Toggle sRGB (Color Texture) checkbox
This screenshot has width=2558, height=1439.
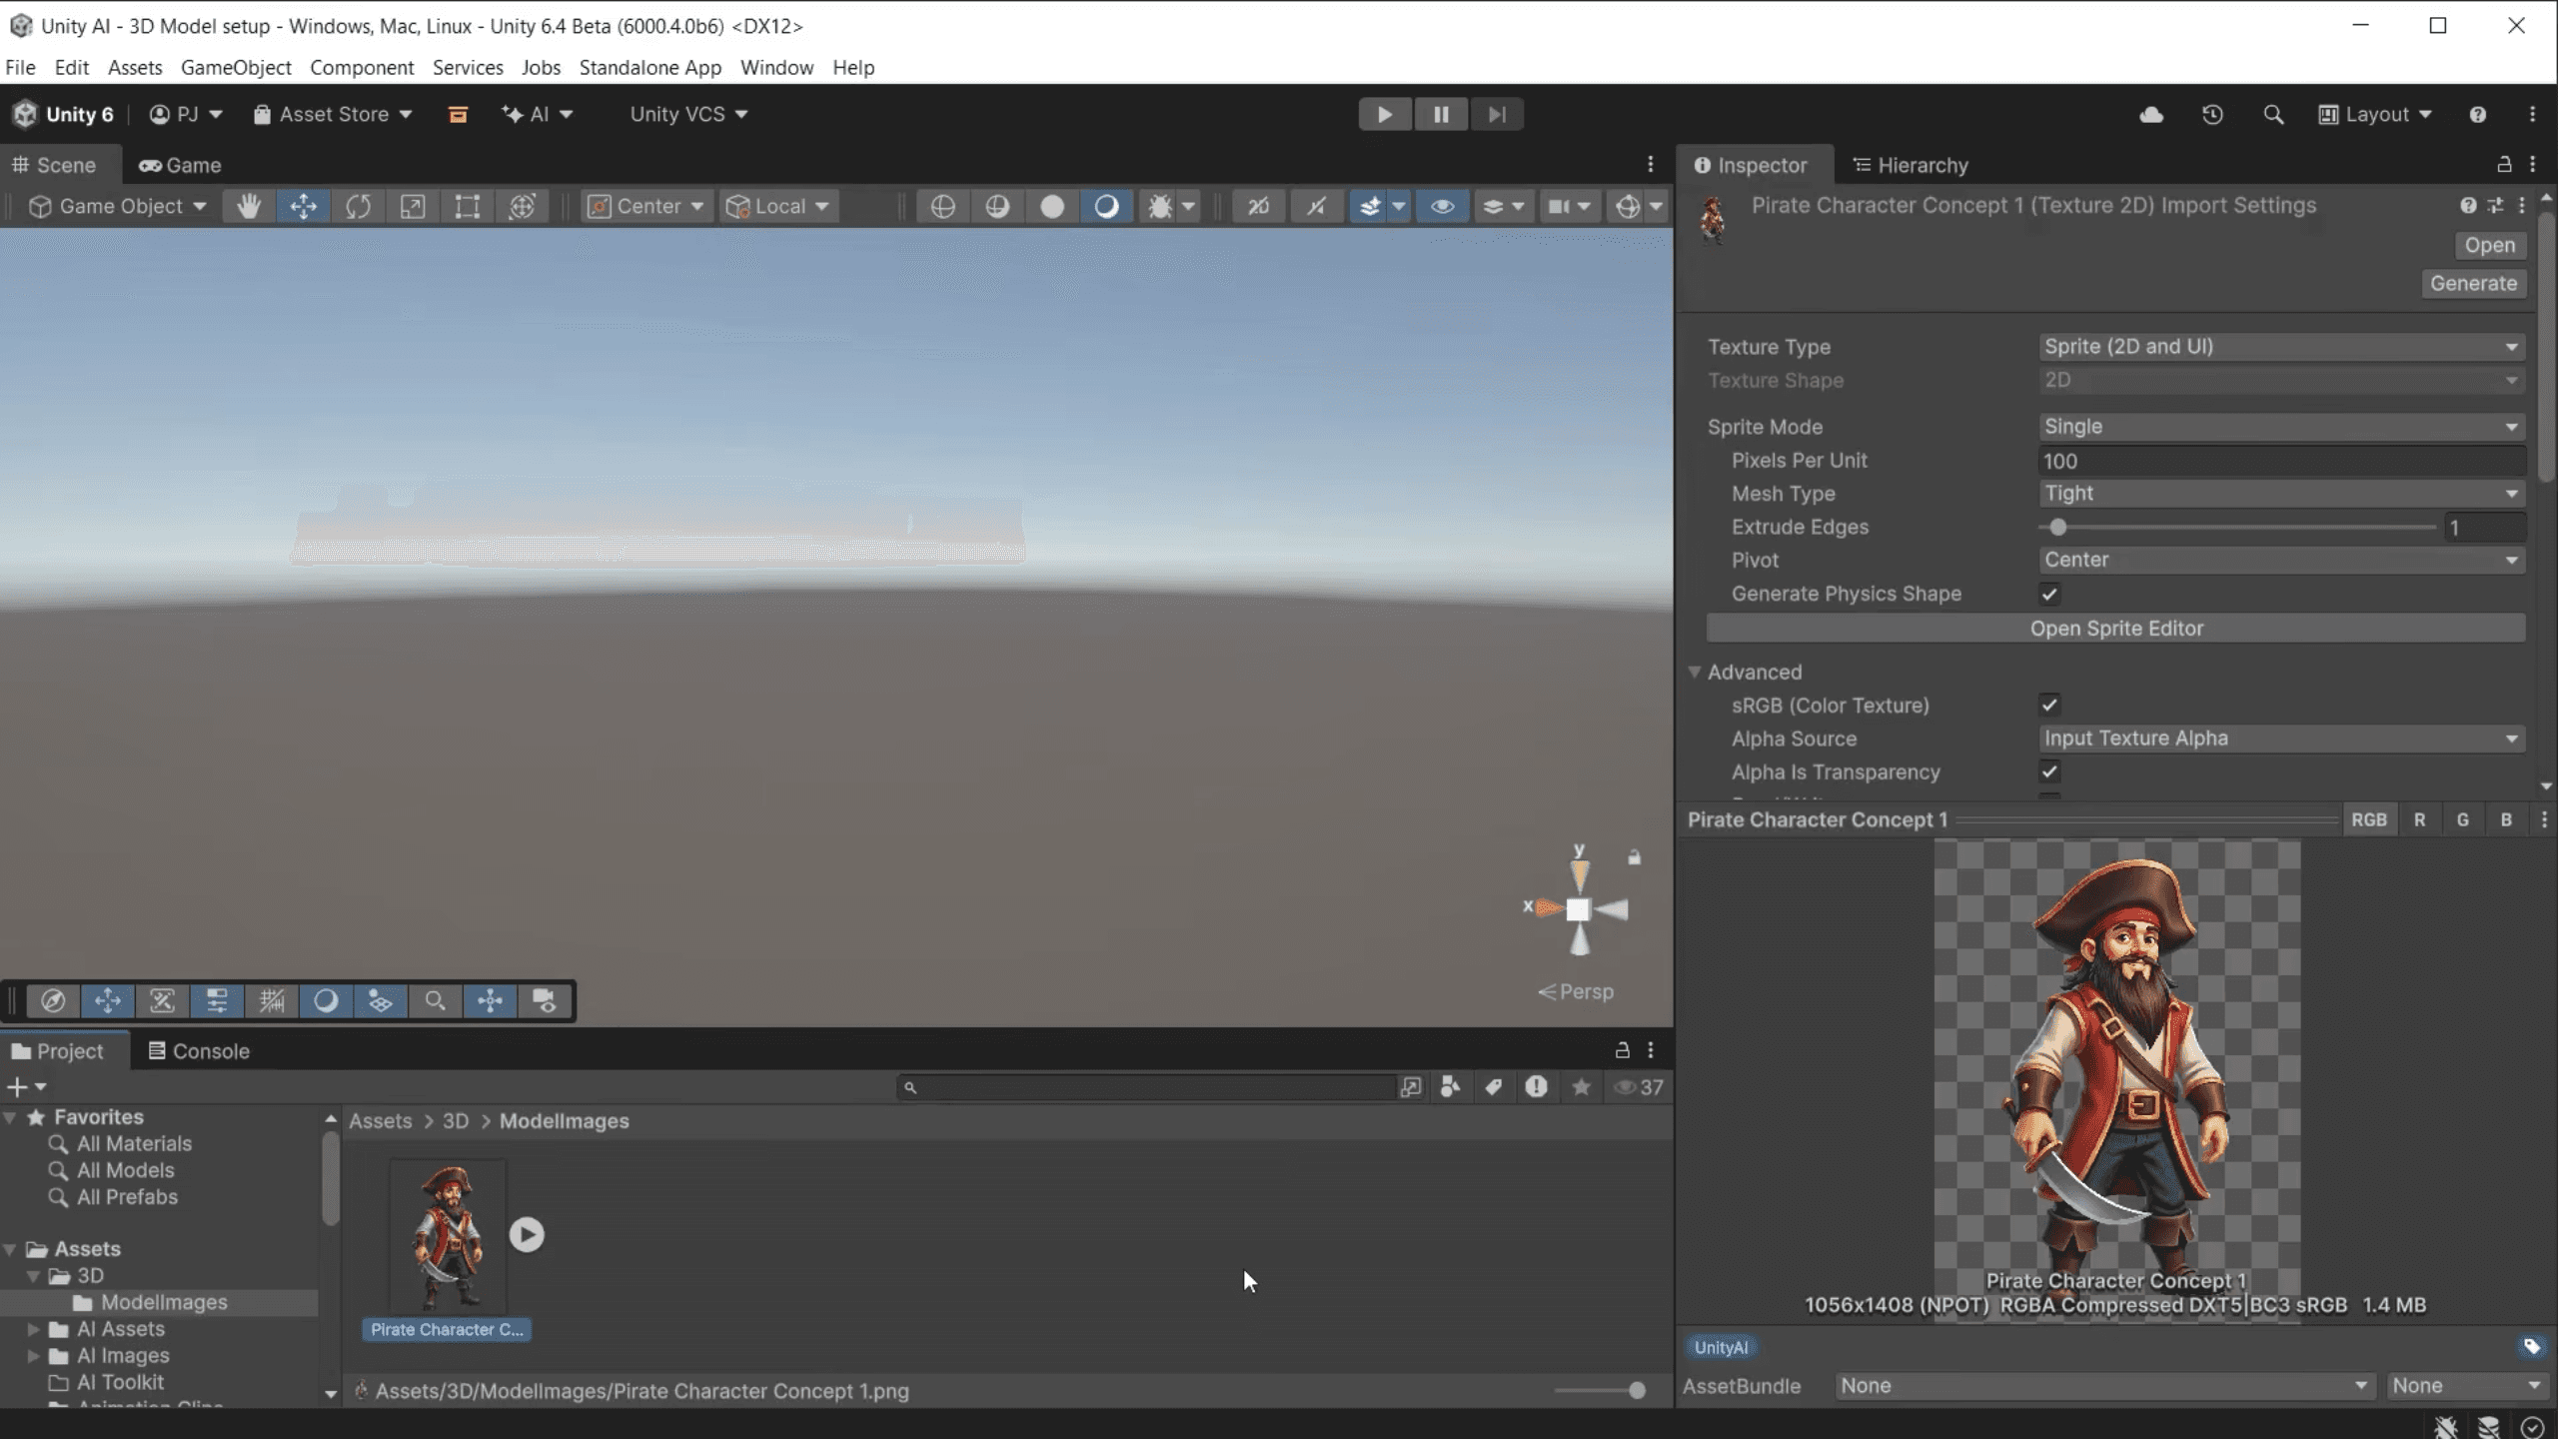coord(2049,706)
